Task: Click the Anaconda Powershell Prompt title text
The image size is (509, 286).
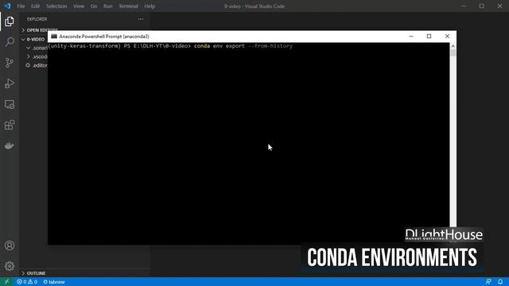Action: pyautogui.click(x=104, y=37)
